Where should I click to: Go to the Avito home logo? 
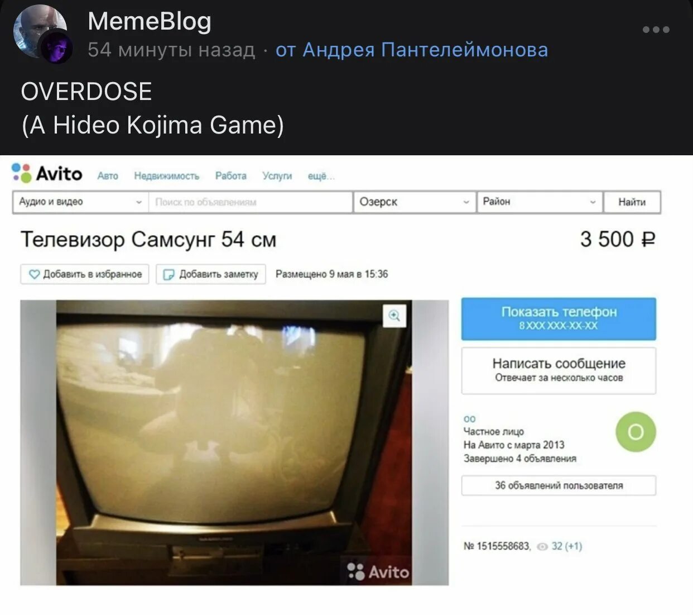pos(47,174)
